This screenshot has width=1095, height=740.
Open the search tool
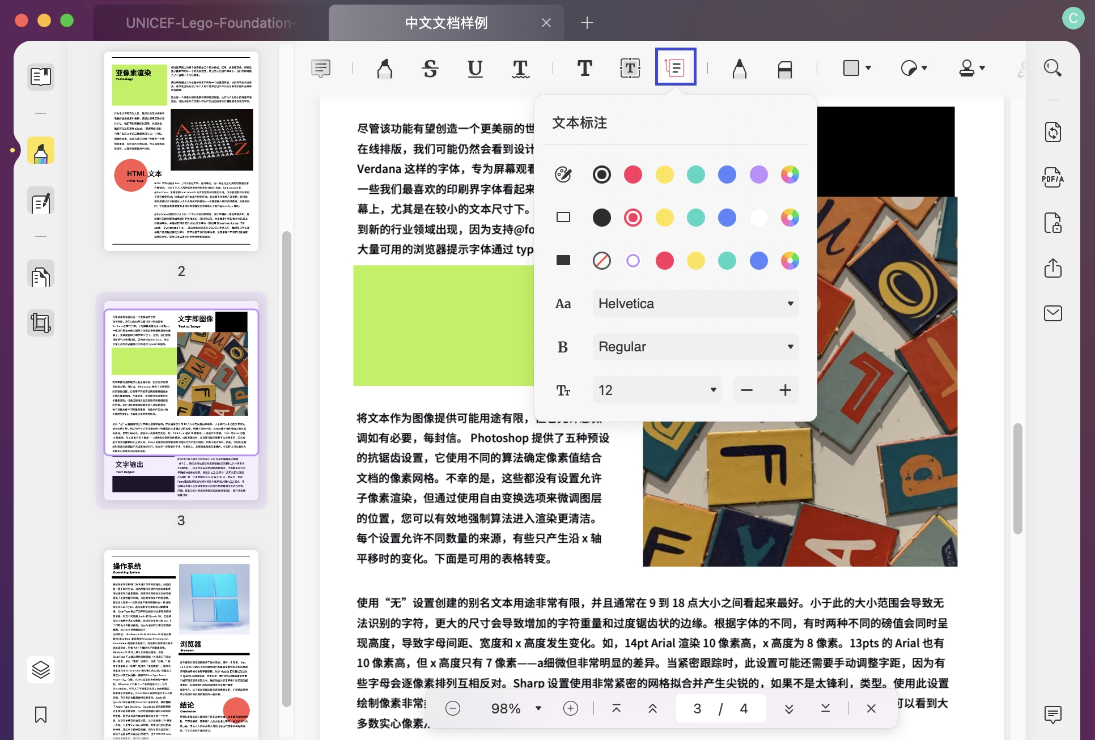tap(1052, 68)
